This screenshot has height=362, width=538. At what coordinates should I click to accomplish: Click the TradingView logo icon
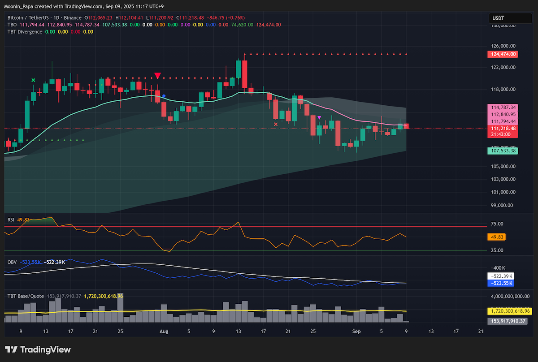(11, 349)
